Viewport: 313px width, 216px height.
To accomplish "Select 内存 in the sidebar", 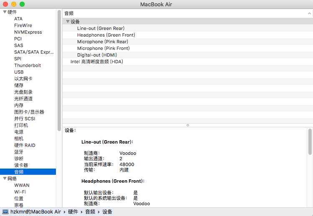I will [19, 105].
